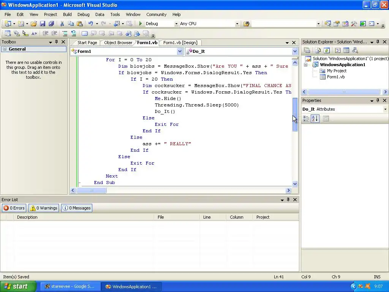Refresh the Solution Explorer

click(326, 51)
